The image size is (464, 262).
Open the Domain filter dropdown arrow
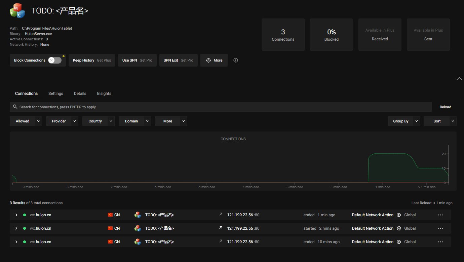pyautogui.click(x=147, y=121)
